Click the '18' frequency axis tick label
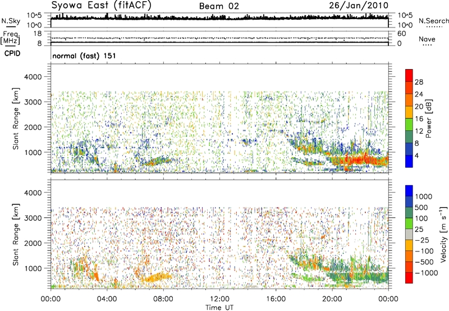Image resolution: width=449 pixels, height=311 pixels. coord(38,34)
